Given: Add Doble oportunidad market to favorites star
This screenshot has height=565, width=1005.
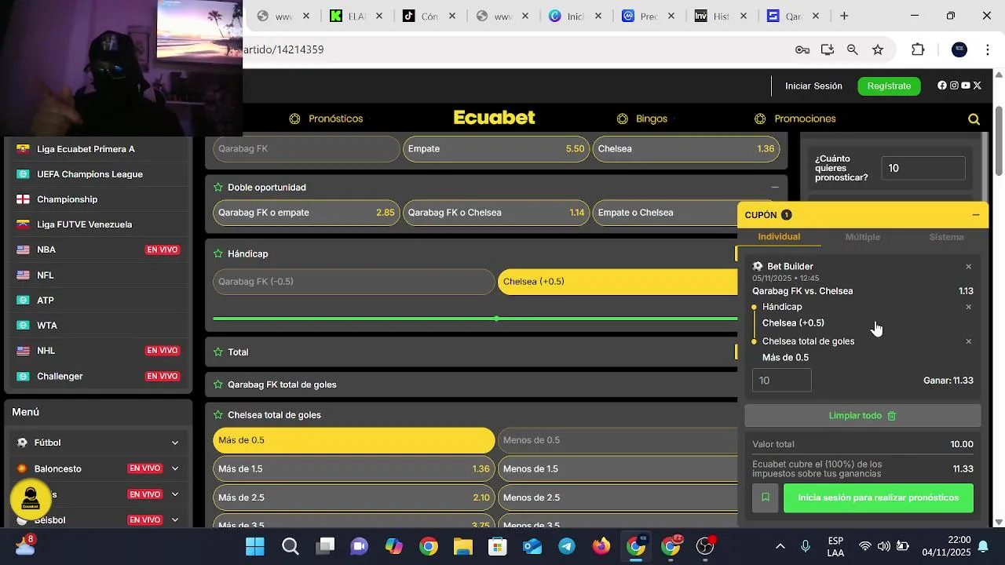Looking at the screenshot, I should click(218, 188).
